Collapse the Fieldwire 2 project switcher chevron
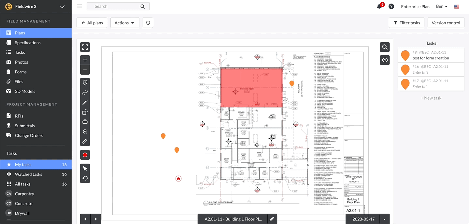This screenshot has width=469, height=224. (x=62, y=6)
